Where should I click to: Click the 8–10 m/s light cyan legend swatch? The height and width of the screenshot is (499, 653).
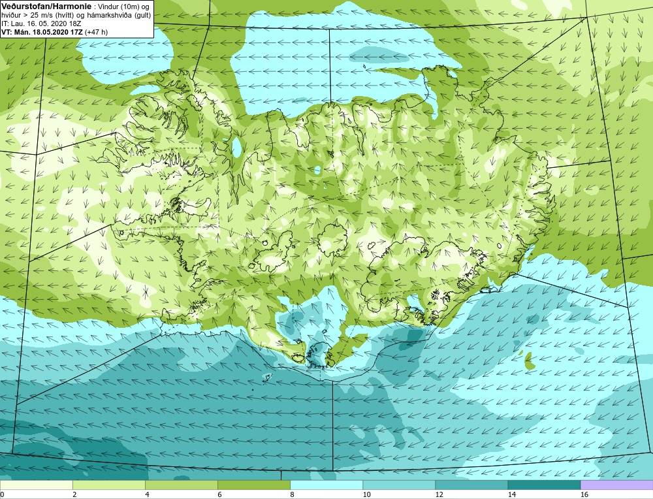326,485
